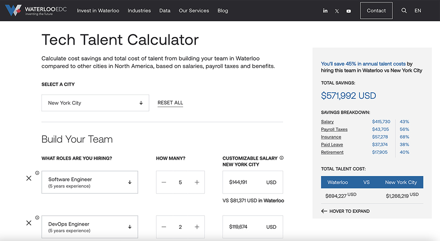This screenshot has width=440, height=241.
Task: Increase DevOps Engineer count with plus
Action: click(x=197, y=227)
